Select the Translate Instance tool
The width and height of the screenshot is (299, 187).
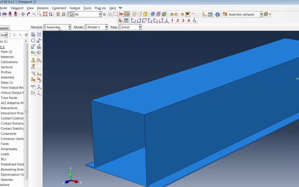[39, 40]
